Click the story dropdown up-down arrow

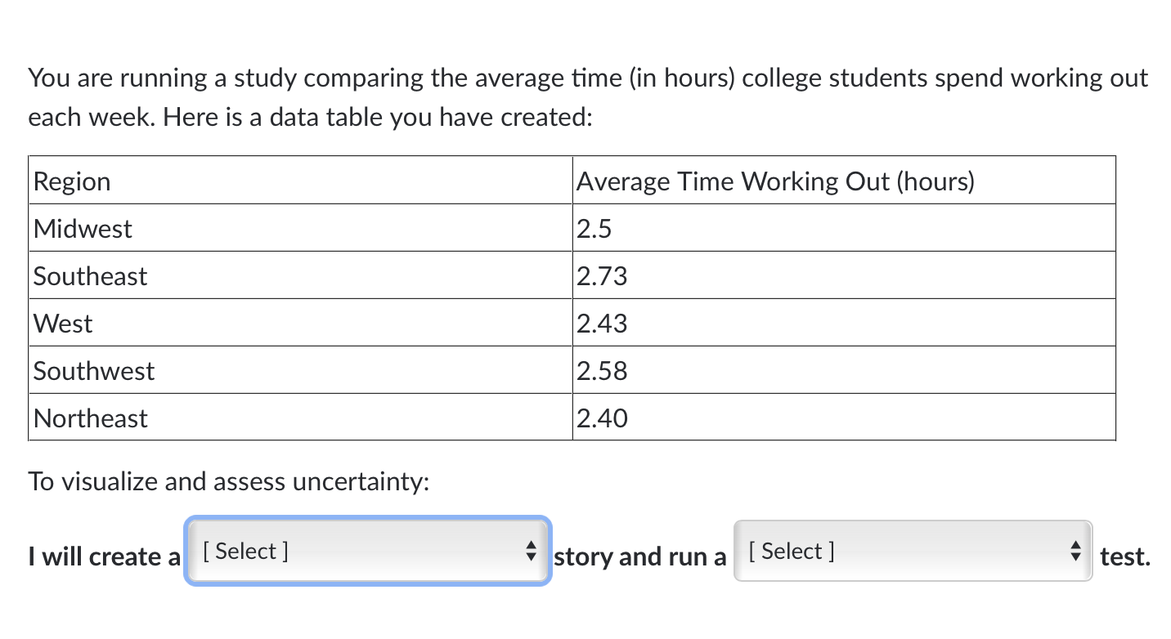pyautogui.click(x=531, y=551)
